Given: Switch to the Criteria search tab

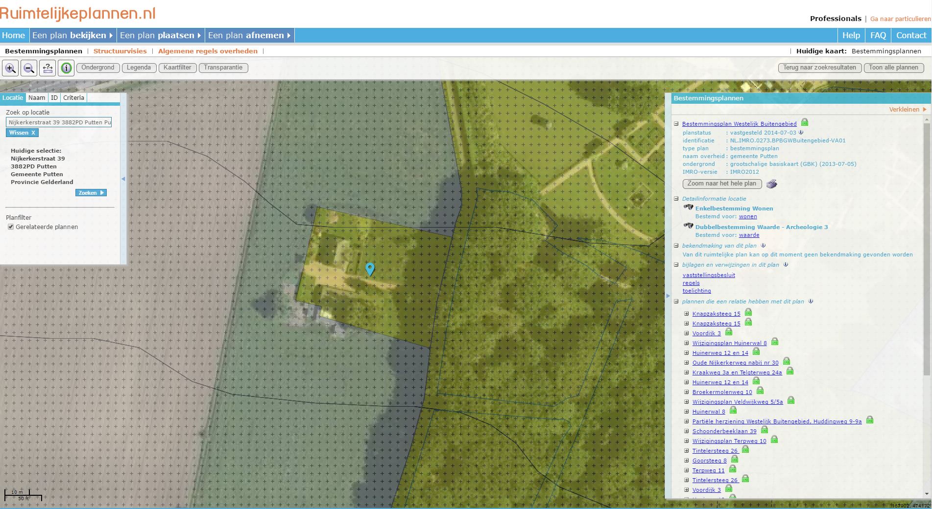Looking at the screenshot, I should pyautogui.click(x=73, y=97).
